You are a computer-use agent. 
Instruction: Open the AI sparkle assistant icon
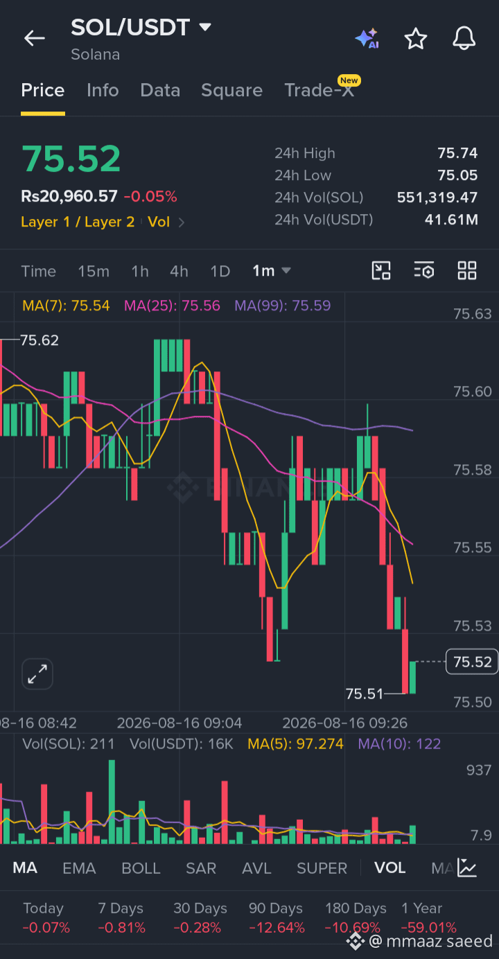(367, 38)
